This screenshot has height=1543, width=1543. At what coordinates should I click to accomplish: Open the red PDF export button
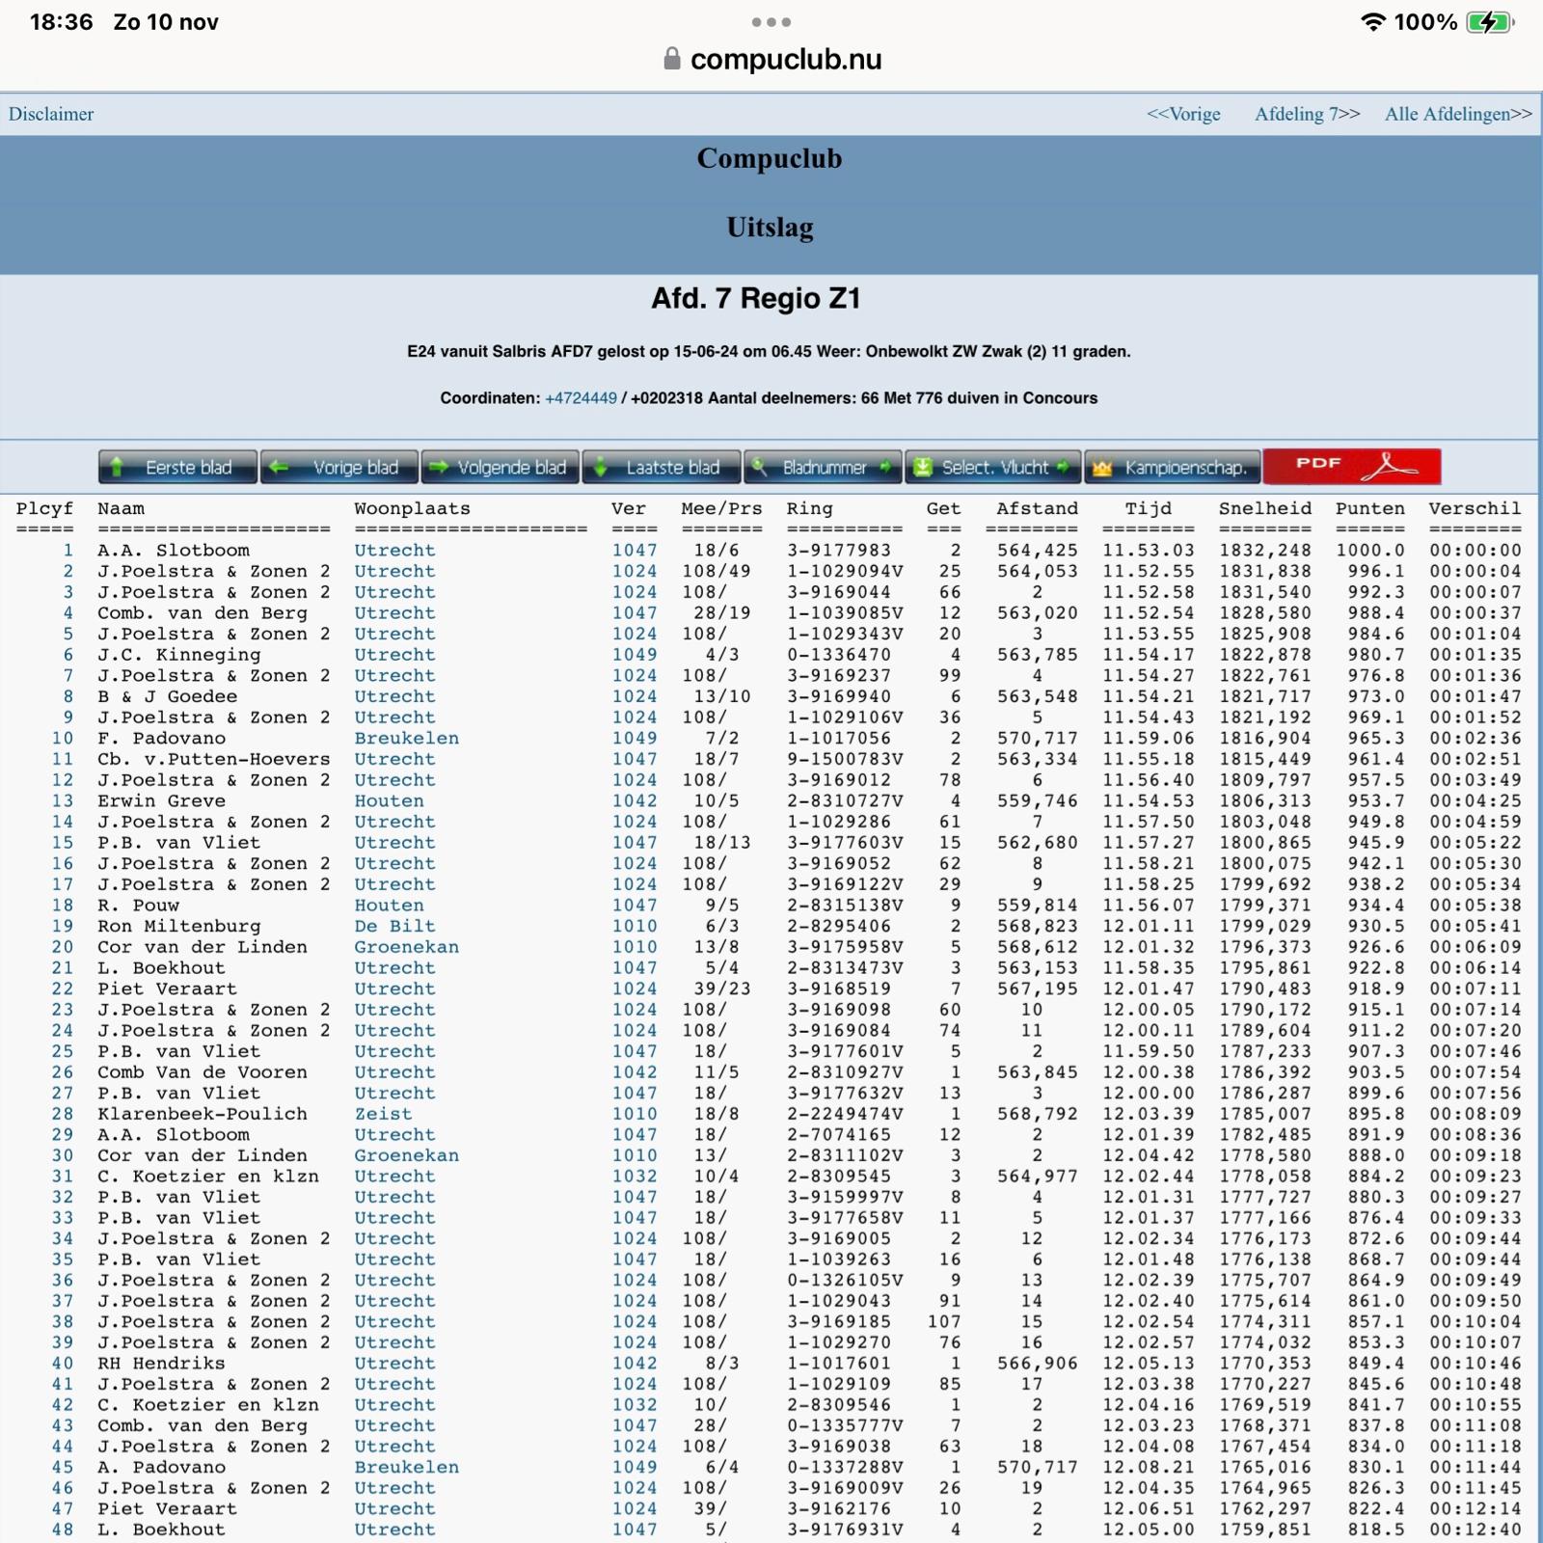(x=1352, y=467)
